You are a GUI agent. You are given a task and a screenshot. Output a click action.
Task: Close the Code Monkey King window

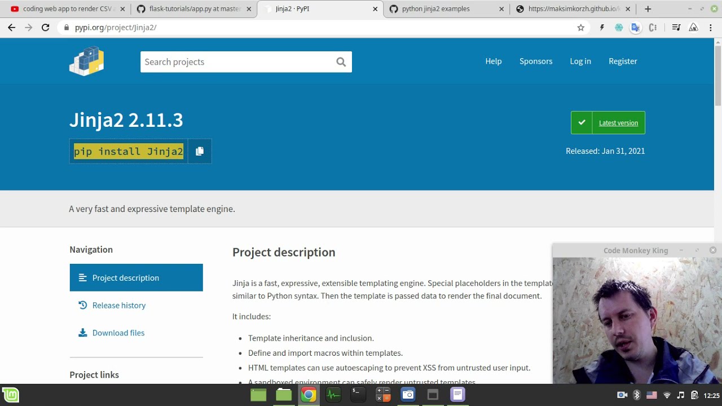[713, 250]
